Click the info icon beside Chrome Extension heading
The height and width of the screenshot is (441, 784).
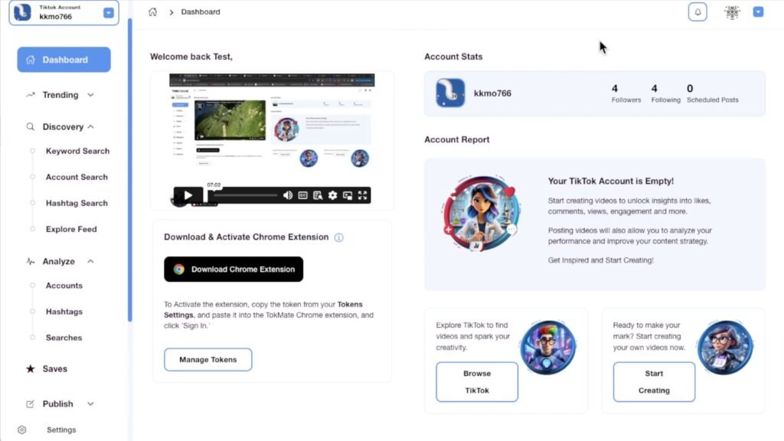339,237
